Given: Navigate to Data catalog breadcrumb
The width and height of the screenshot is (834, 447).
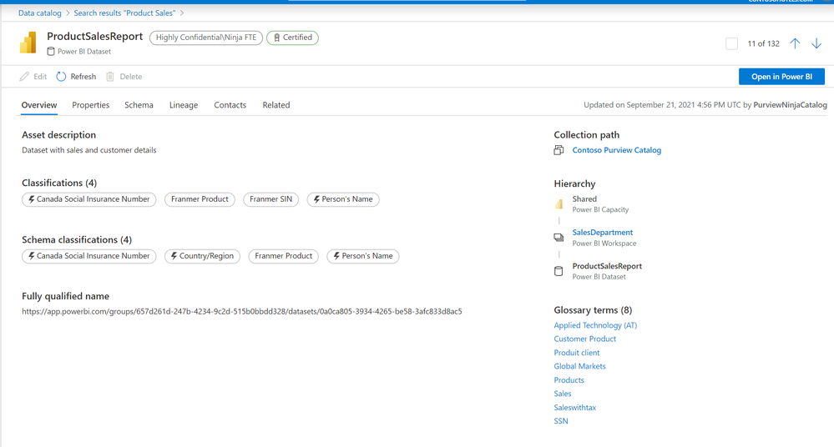Looking at the screenshot, I should click(x=40, y=13).
